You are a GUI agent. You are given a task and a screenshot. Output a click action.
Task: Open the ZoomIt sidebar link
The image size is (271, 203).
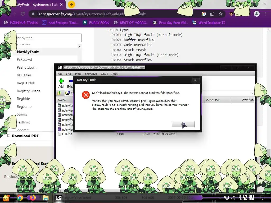23,130
